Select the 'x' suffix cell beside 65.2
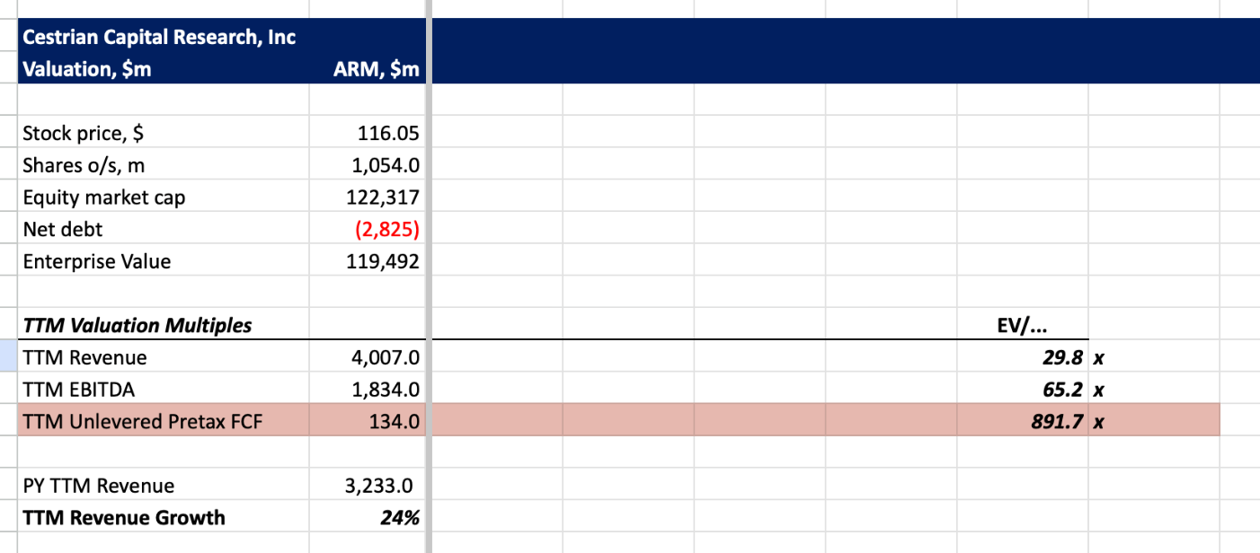 click(1154, 390)
